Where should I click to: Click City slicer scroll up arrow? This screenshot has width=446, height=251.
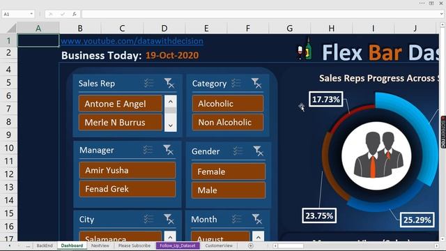(x=170, y=237)
